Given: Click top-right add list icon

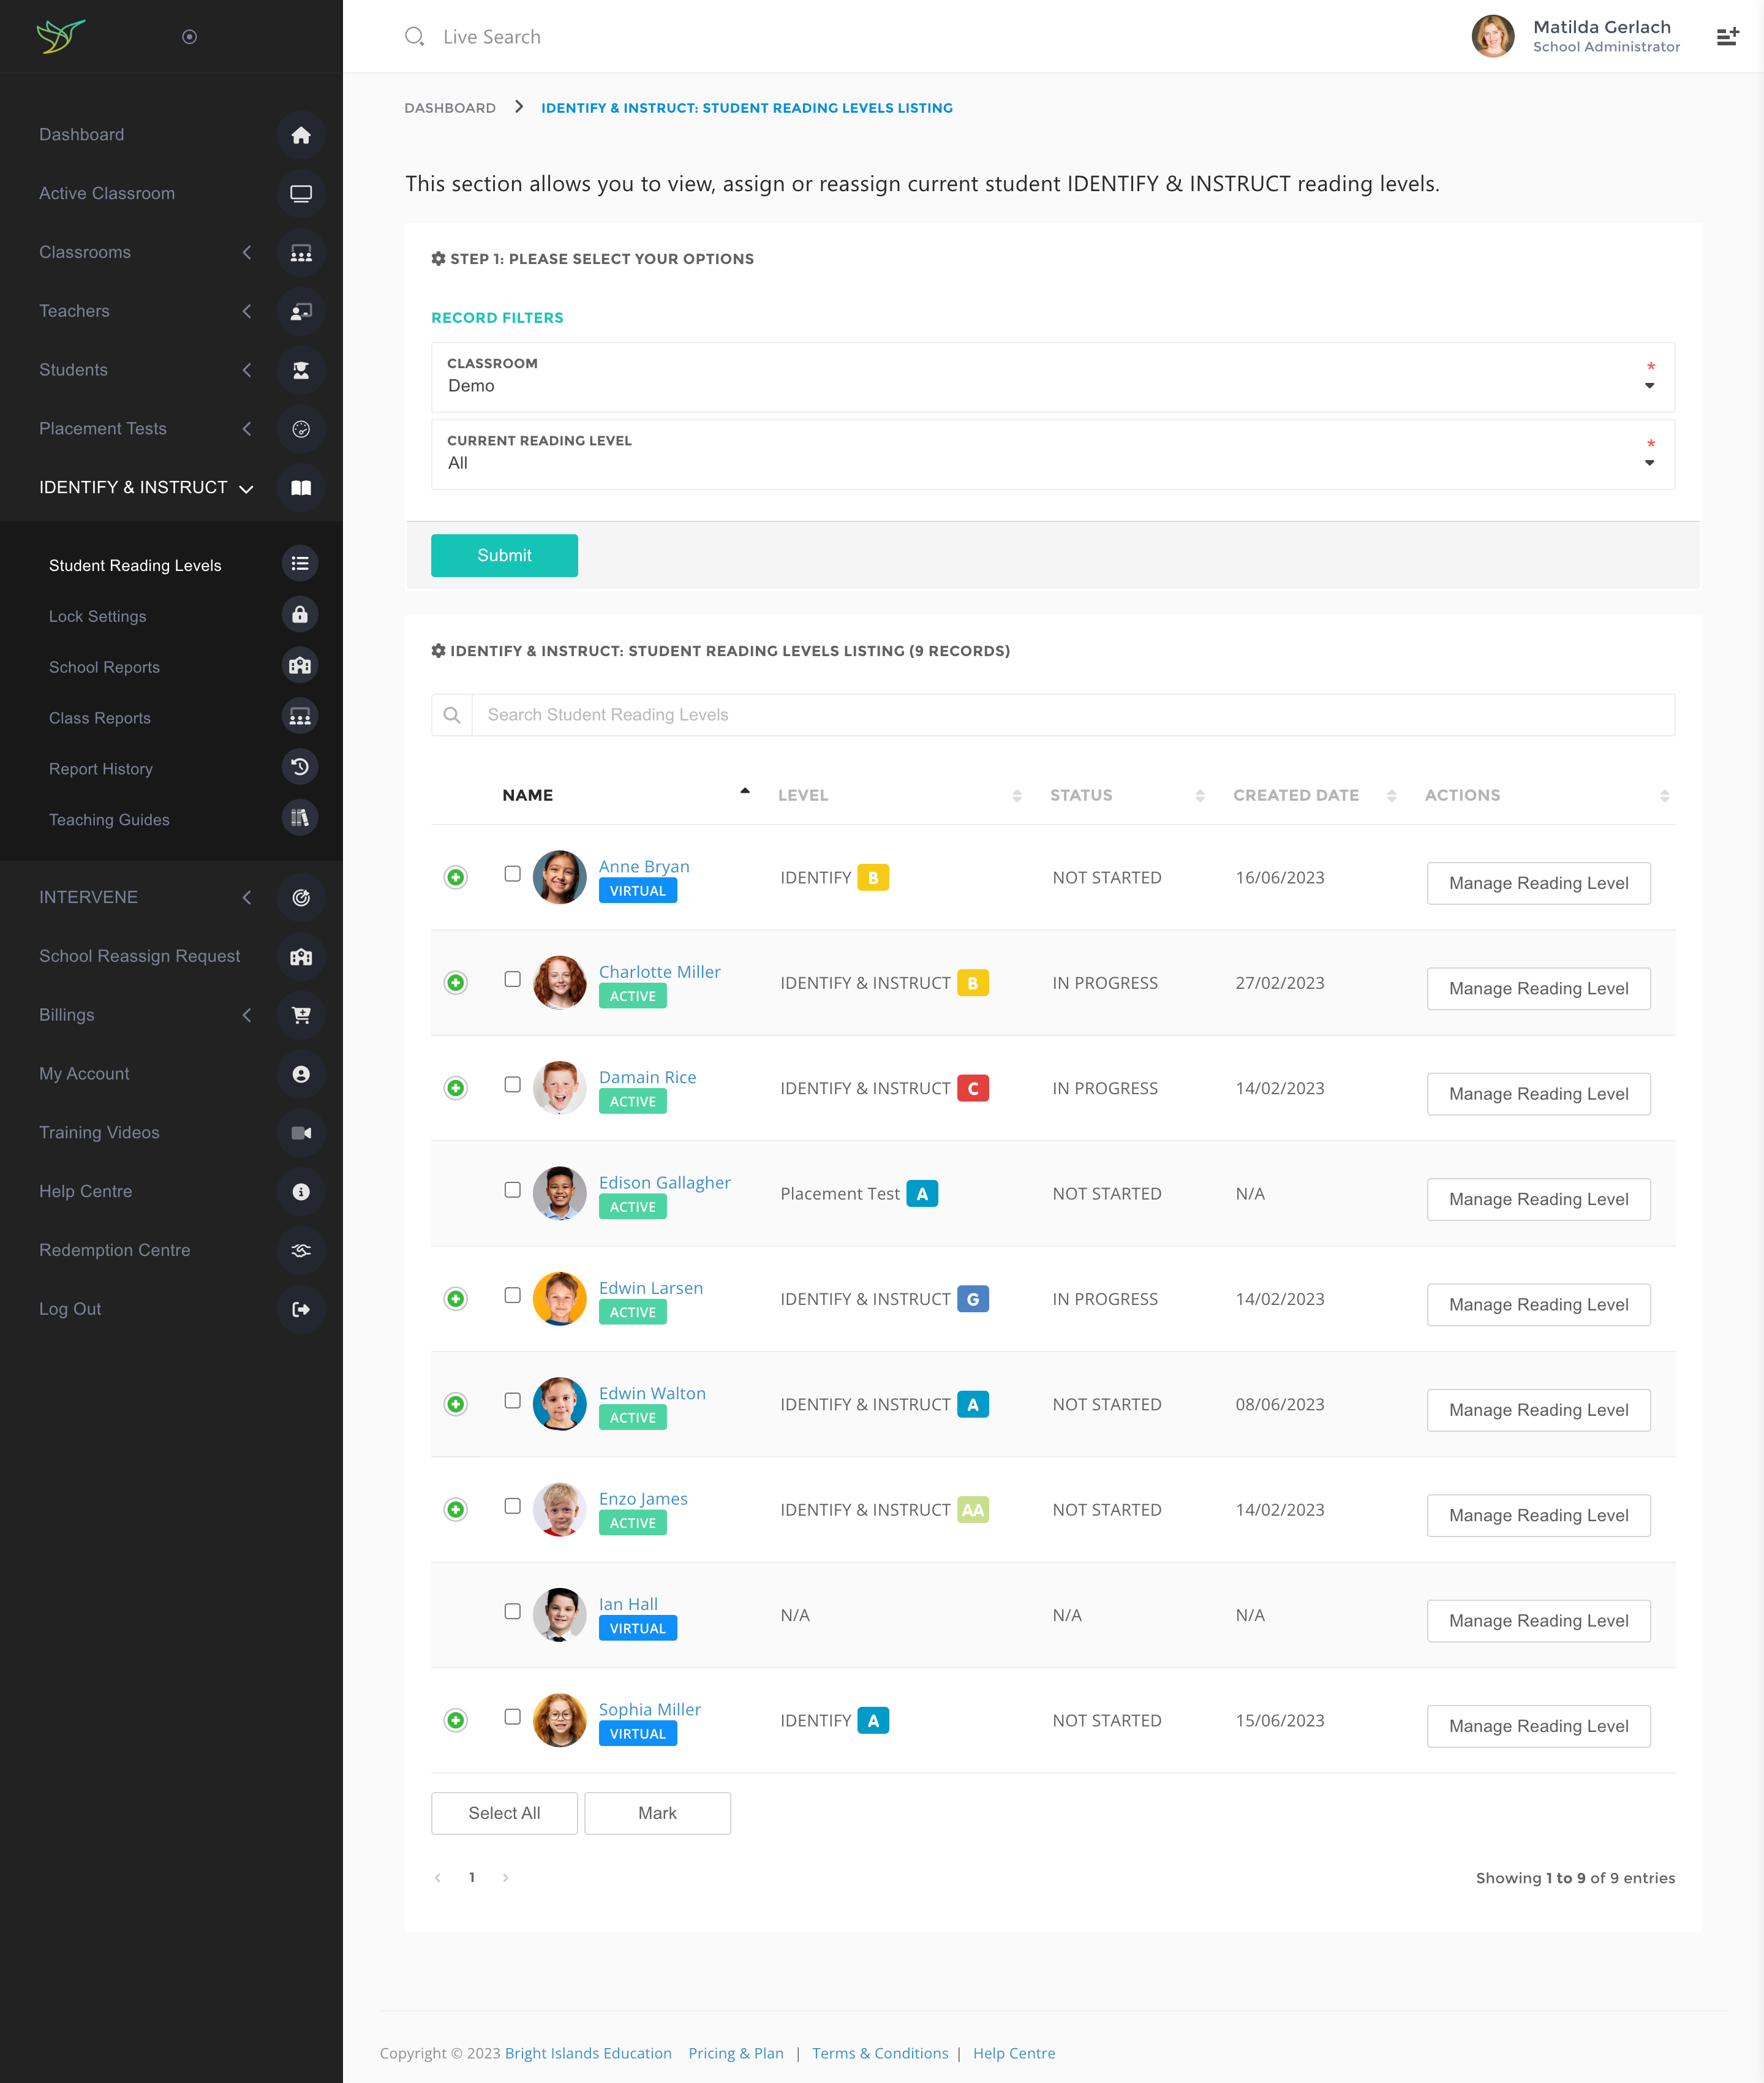Looking at the screenshot, I should click(x=1726, y=37).
